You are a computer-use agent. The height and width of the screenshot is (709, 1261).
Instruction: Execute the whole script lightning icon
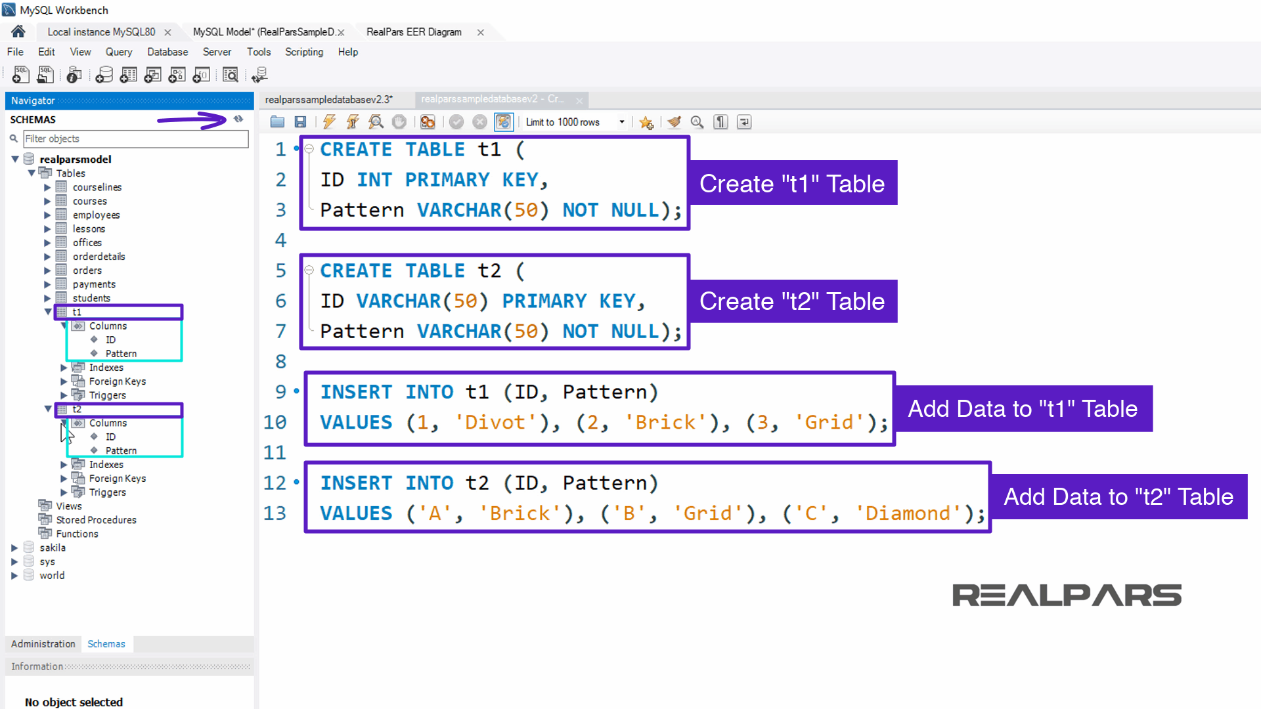click(329, 121)
